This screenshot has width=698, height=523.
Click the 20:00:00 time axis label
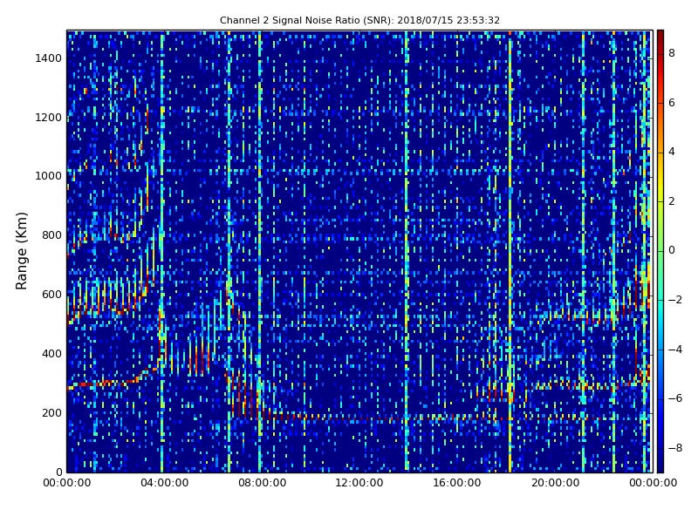555,483
